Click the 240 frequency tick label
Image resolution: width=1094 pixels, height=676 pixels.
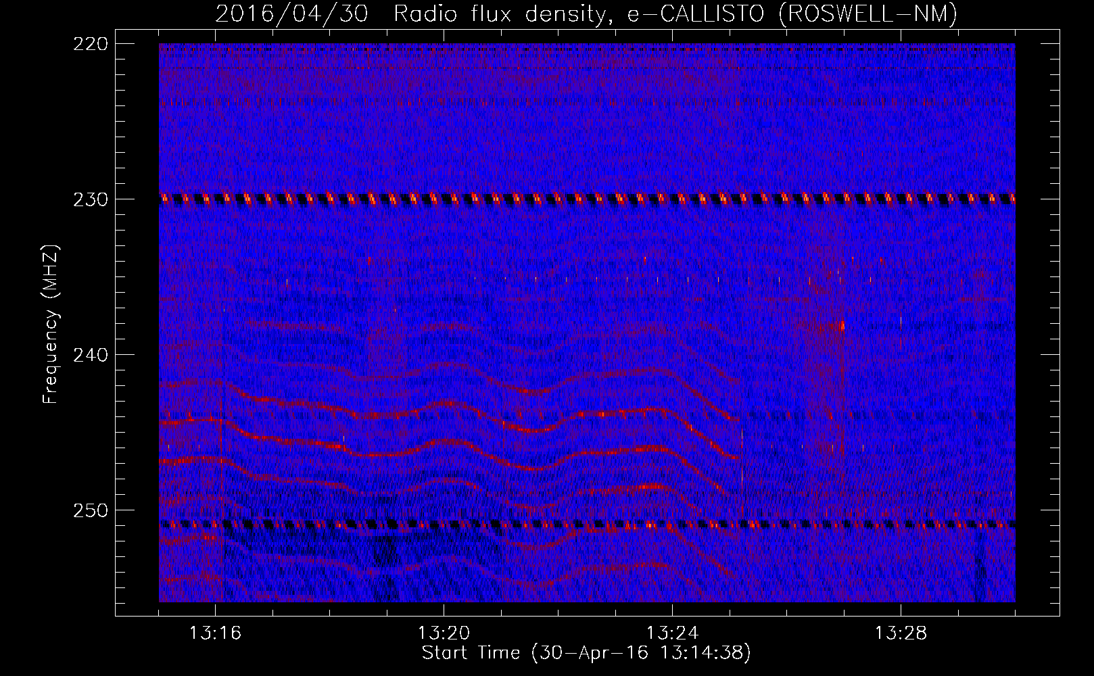click(x=90, y=355)
